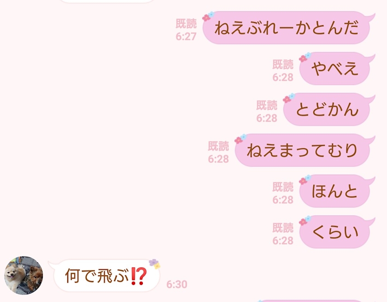
Task: Select the ほんと message bubble
Action: 336,191
